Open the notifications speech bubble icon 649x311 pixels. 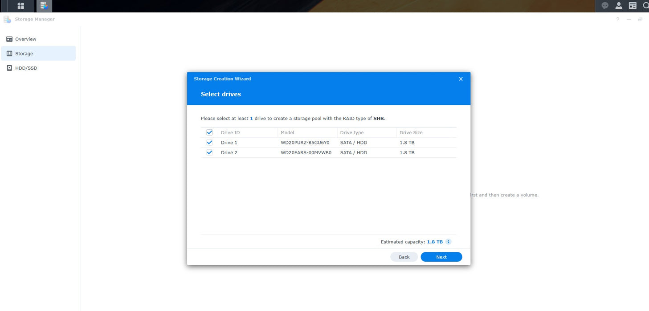click(x=605, y=6)
